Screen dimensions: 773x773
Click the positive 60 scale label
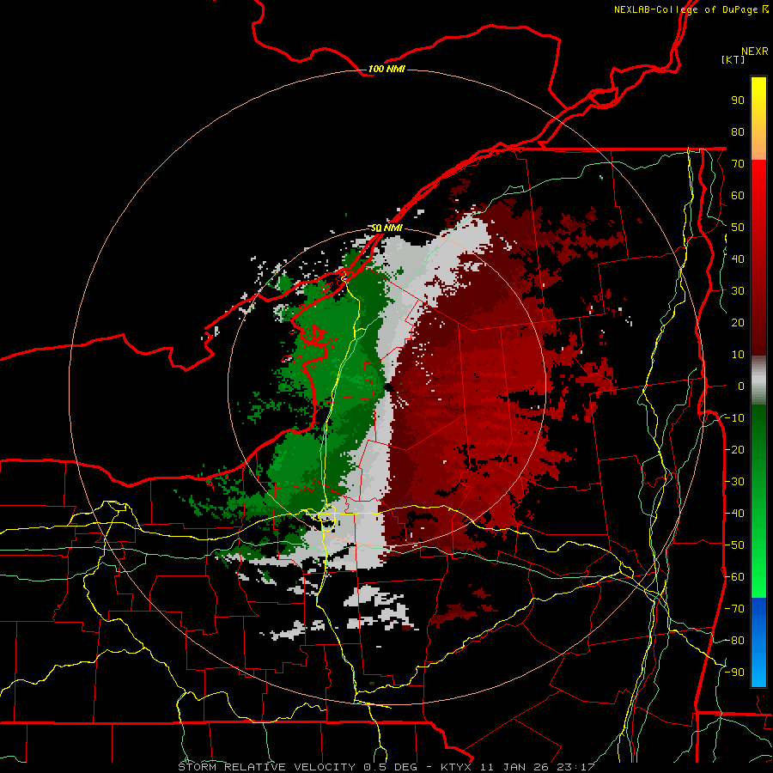[x=738, y=195]
